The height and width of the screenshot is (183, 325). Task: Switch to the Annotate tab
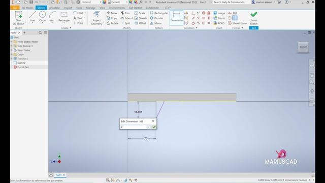click(54, 8)
